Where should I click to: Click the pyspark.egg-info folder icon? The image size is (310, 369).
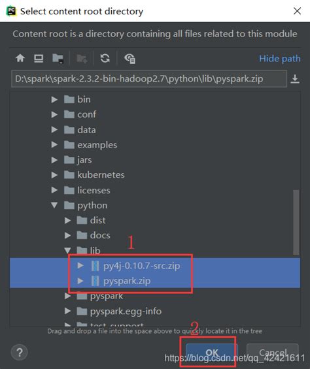click(82, 311)
